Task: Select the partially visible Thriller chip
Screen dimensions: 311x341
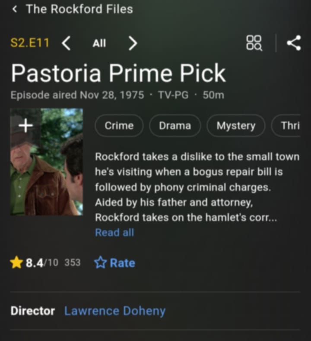Action: click(286, 125)
